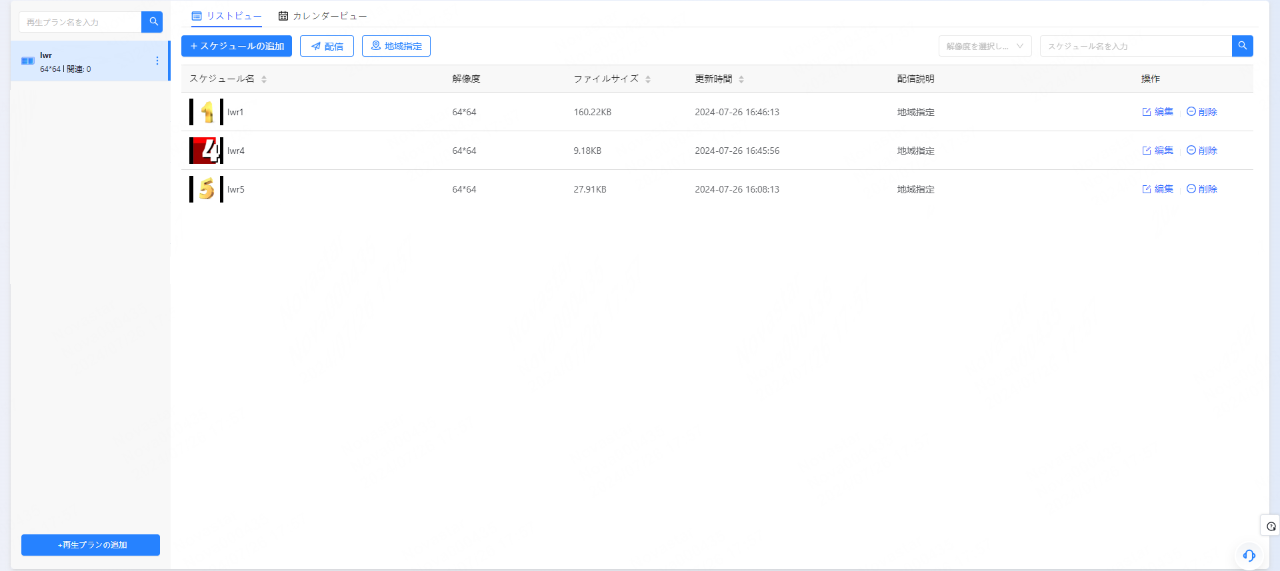Viewport: 1280px width, 571px height.
Task: Add a new plan with +再生プランの追加
Action: tap(91, 544)
